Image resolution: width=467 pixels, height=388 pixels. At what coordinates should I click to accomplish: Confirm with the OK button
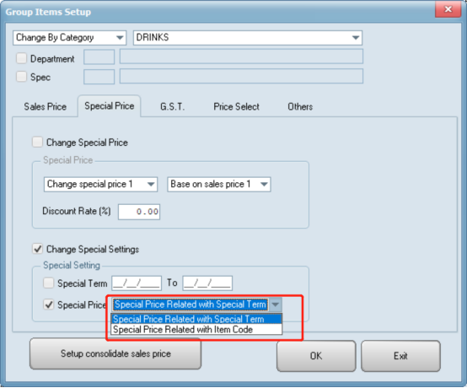point(316,356)
